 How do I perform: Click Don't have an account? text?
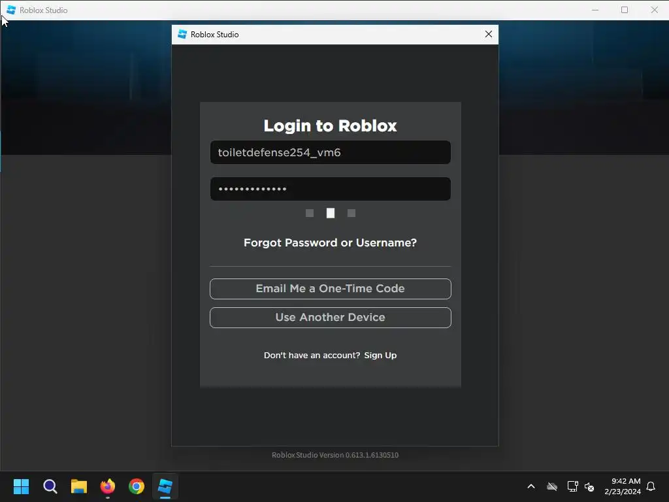pyautogui.click(x=312, y=355)
